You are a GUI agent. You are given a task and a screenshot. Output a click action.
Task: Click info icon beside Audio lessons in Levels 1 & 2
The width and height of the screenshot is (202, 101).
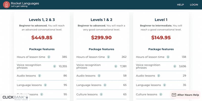[99, 75]
